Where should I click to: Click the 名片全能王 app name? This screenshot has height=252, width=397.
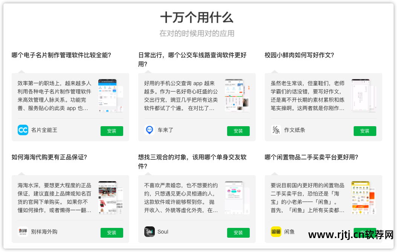pos(44,130)
